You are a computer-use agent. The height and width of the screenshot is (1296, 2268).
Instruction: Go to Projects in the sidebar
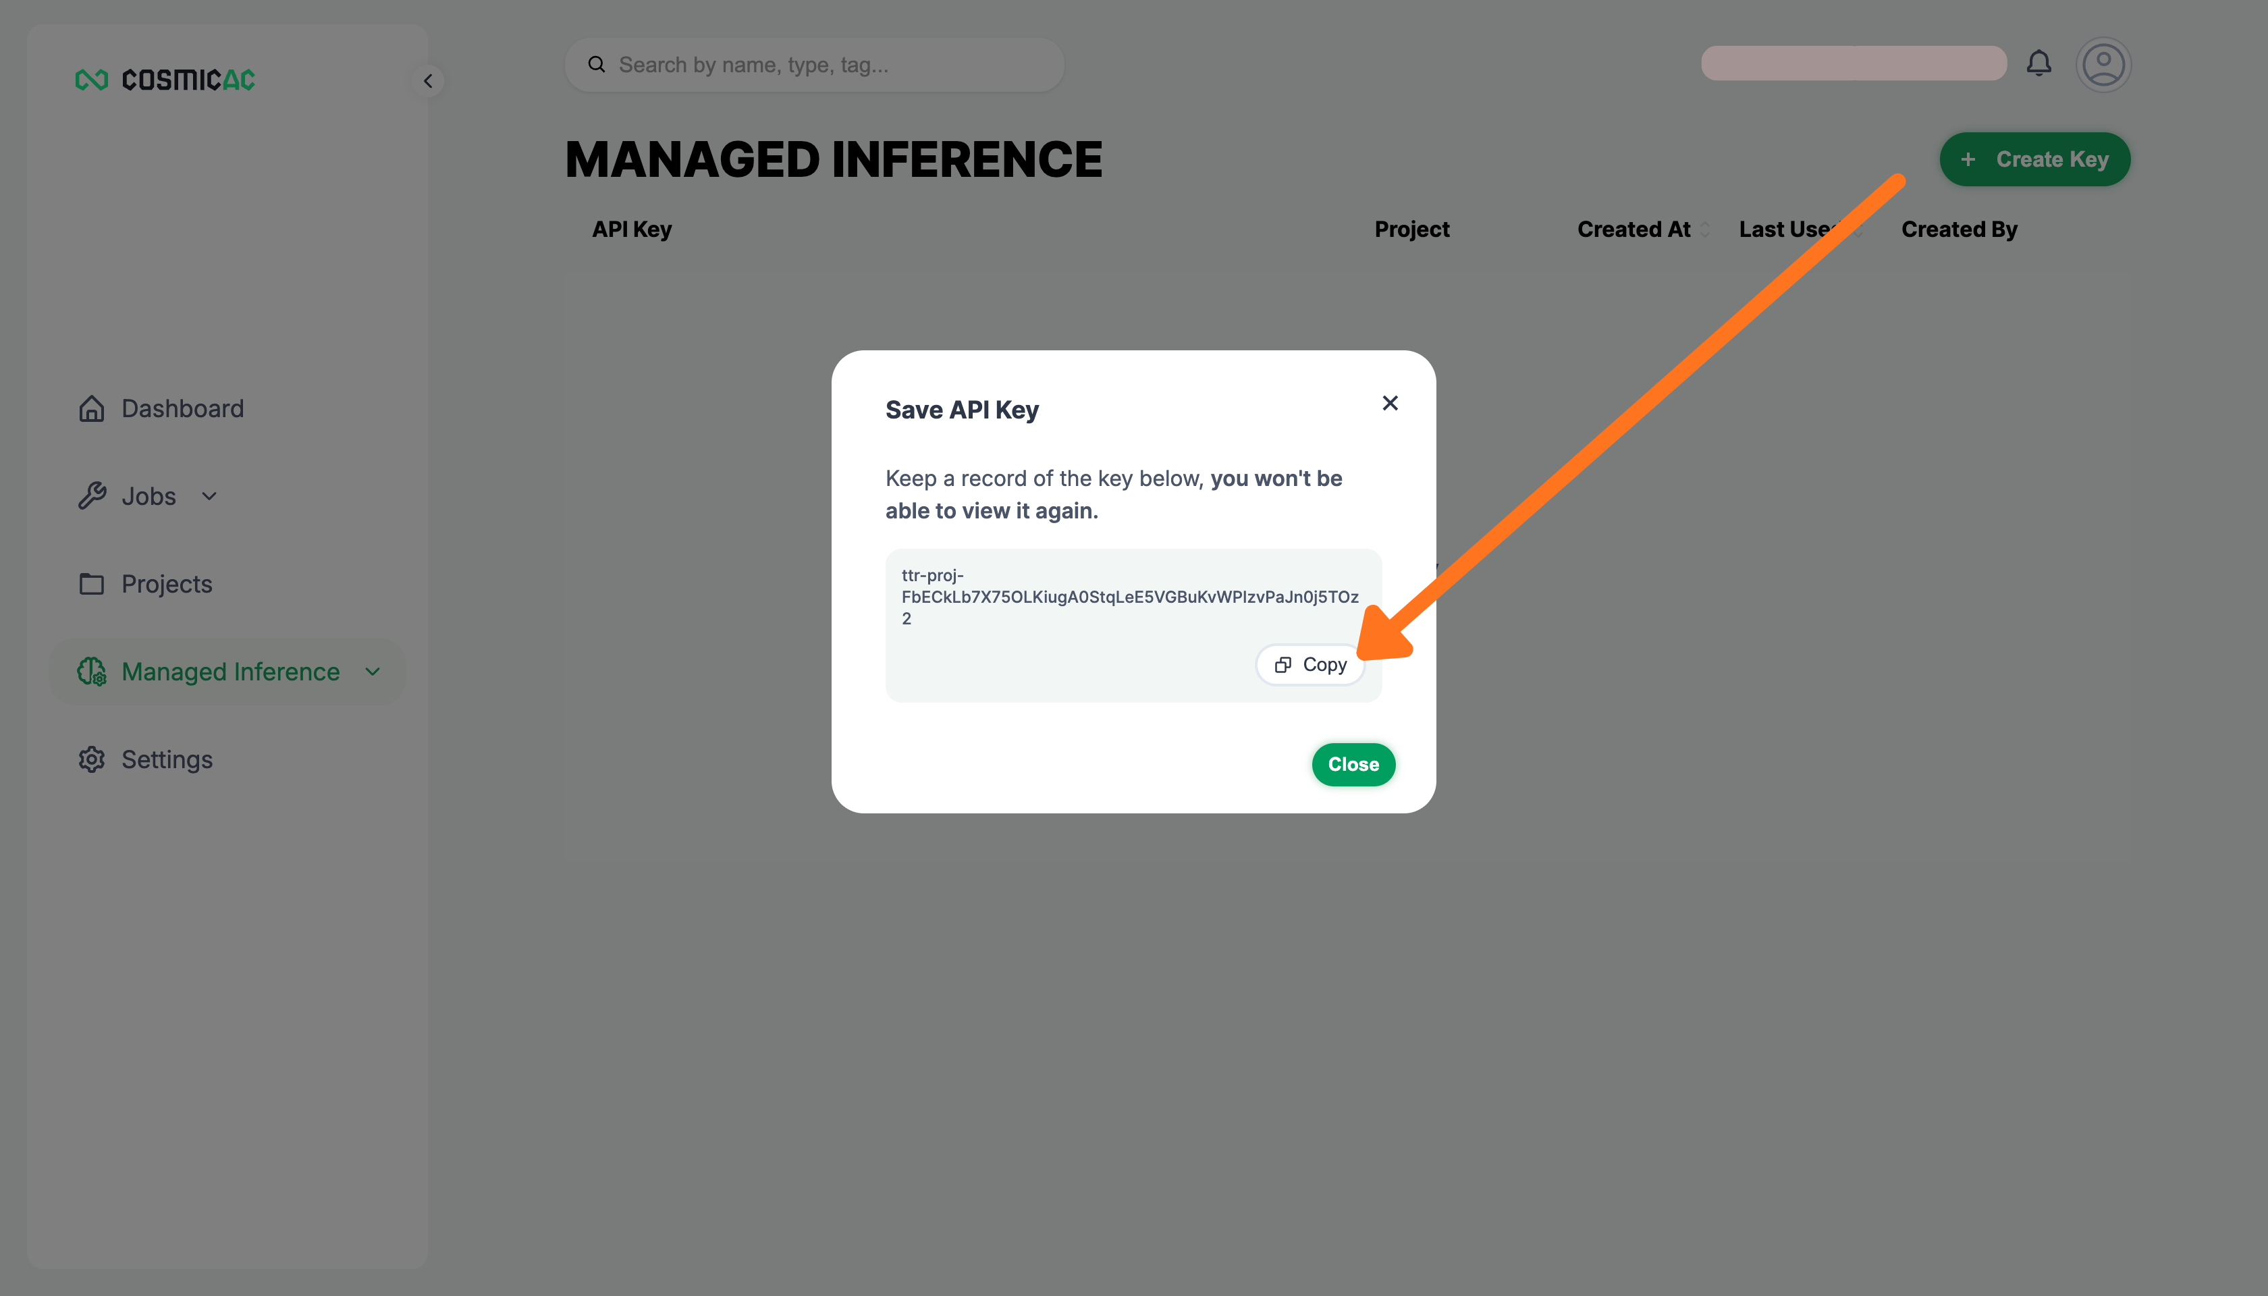pyautogui.click(x=167, y=584)
